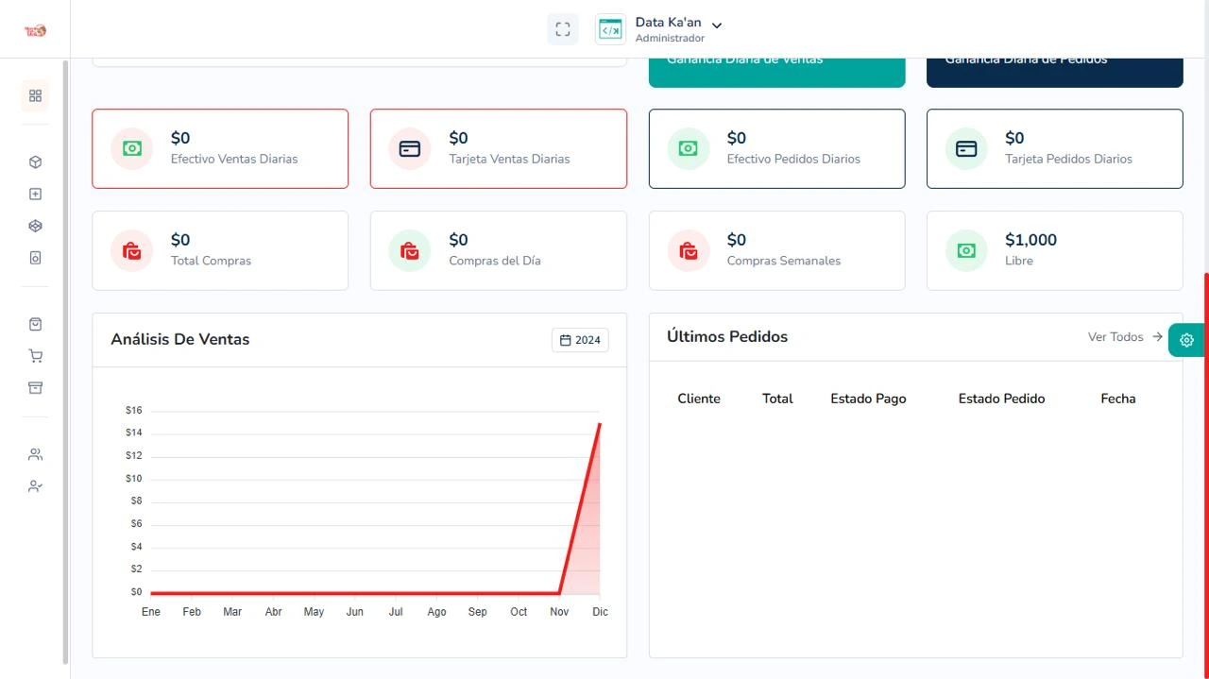Image resolution: width=1209 pixels, height=679 pixels.
Task: Open the codepen-style hexagon sidebar icon
Action: (35, 226)
